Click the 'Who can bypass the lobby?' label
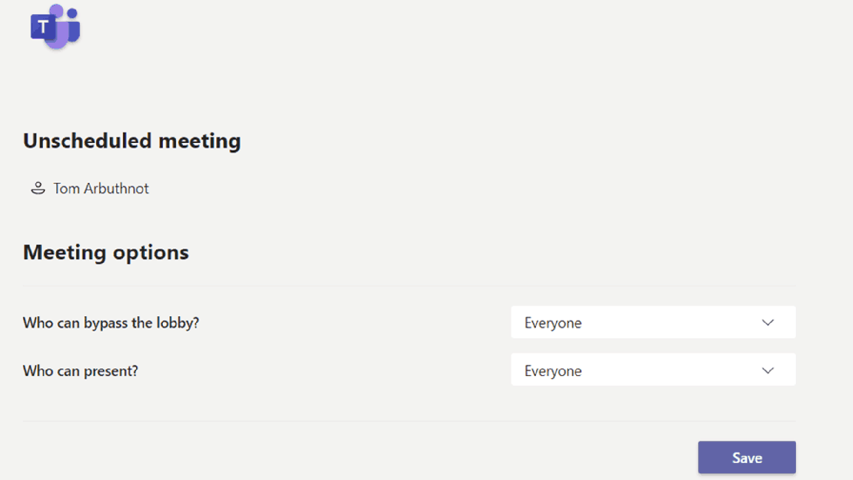This screenshot has width=853, height=480. coord(111,323)
